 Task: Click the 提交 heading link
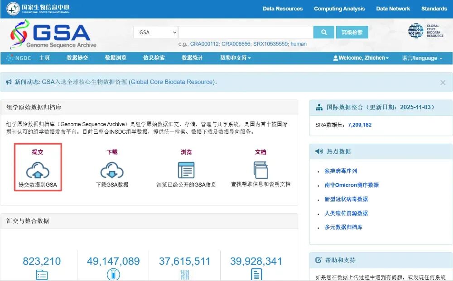(x=38, y=152)
